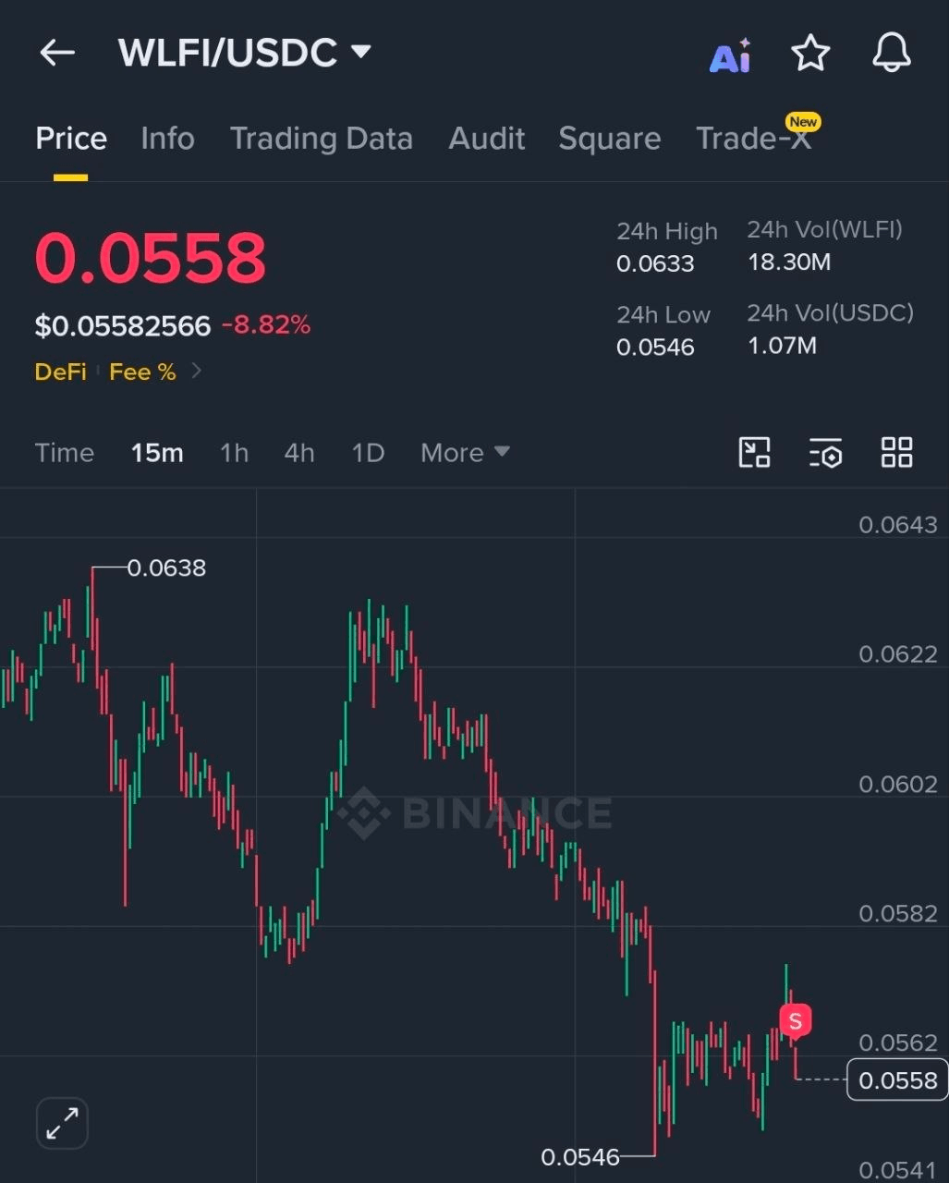Expand the More timeframes dropdown

[465, 453]
